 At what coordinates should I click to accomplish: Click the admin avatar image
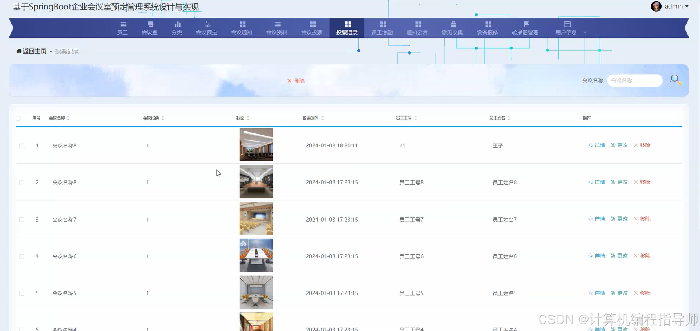pyautogui.click(x=656, y=6)
